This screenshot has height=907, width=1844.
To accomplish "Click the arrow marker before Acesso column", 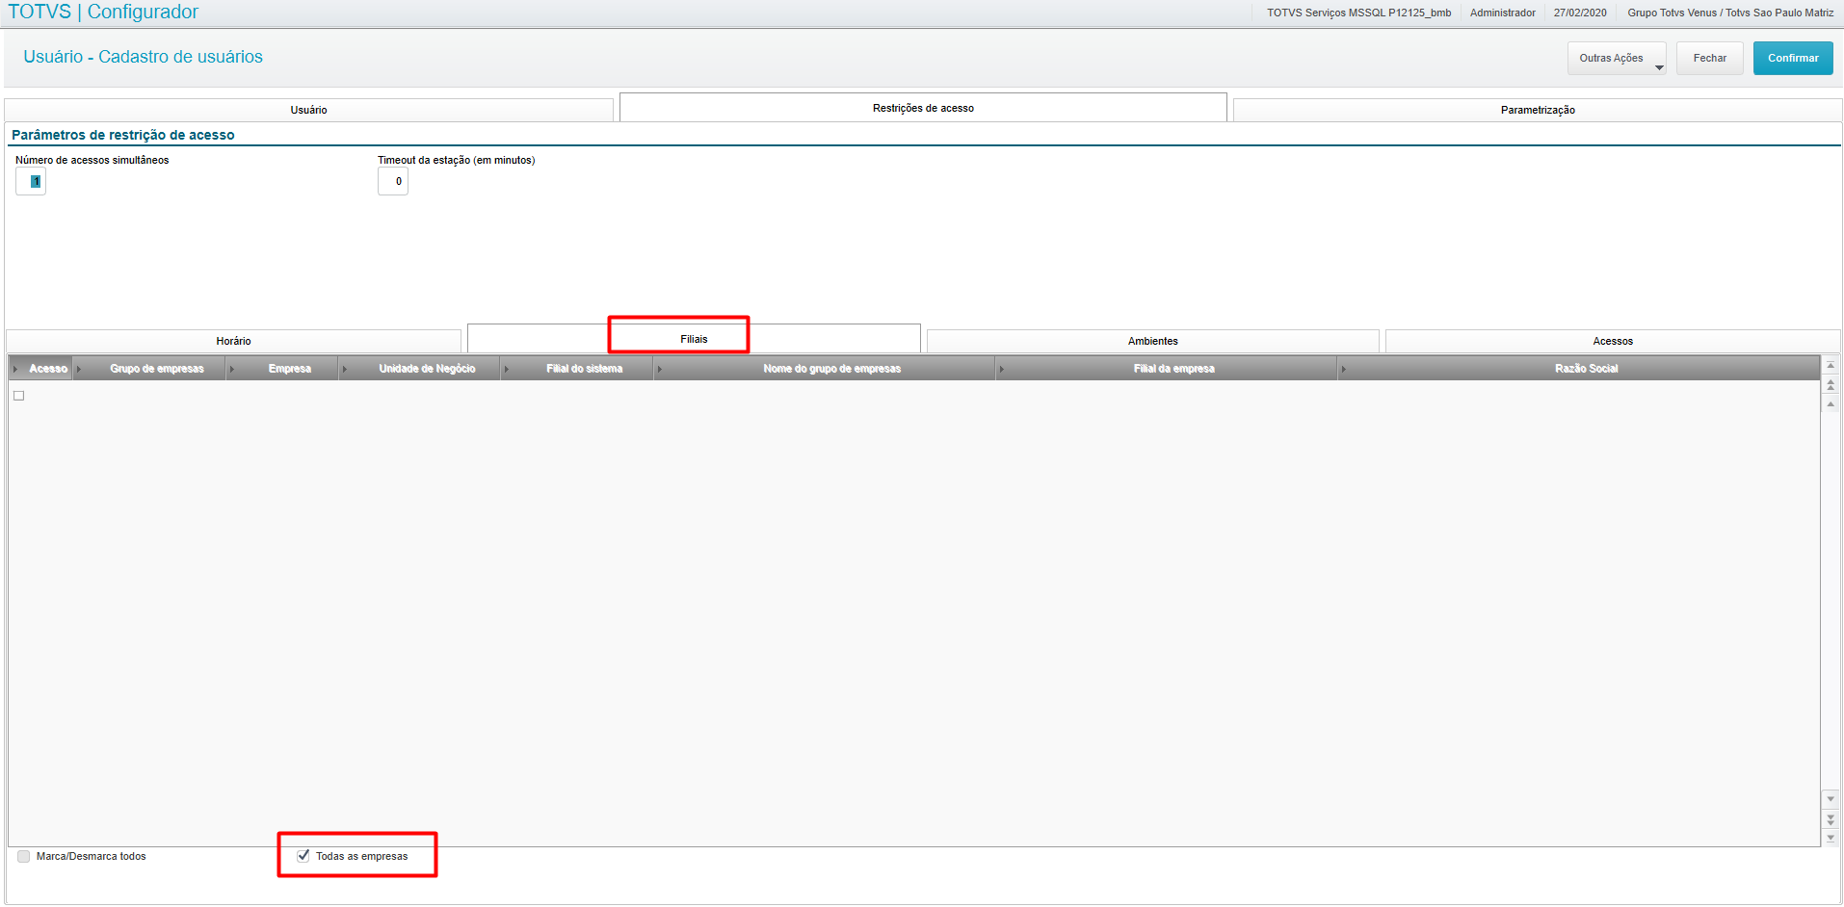I will pos(16,369).
